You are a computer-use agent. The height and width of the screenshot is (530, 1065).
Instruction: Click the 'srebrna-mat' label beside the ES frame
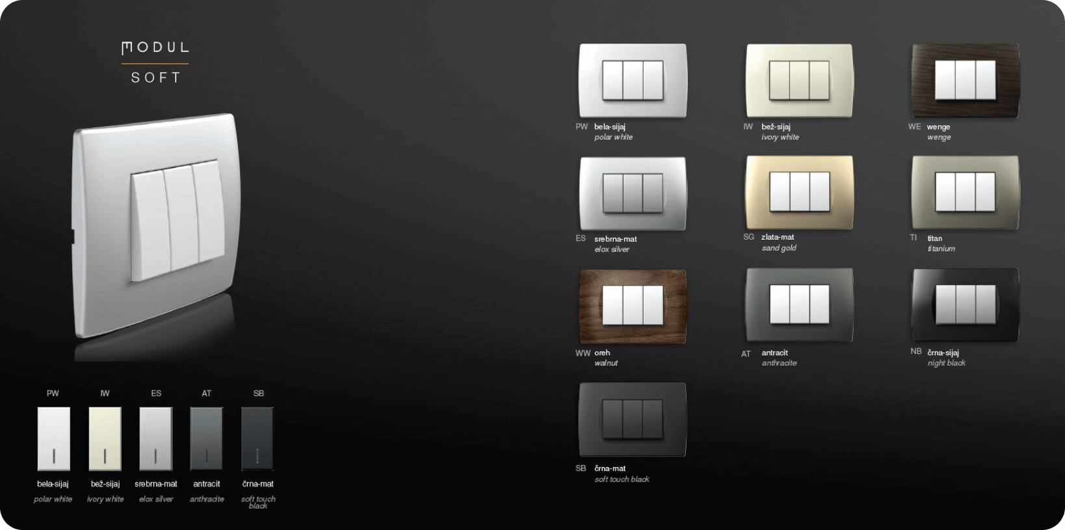[615, 239]
